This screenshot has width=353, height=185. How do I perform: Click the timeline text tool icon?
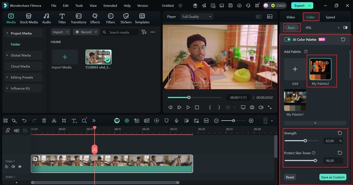[x=74, y=121]
